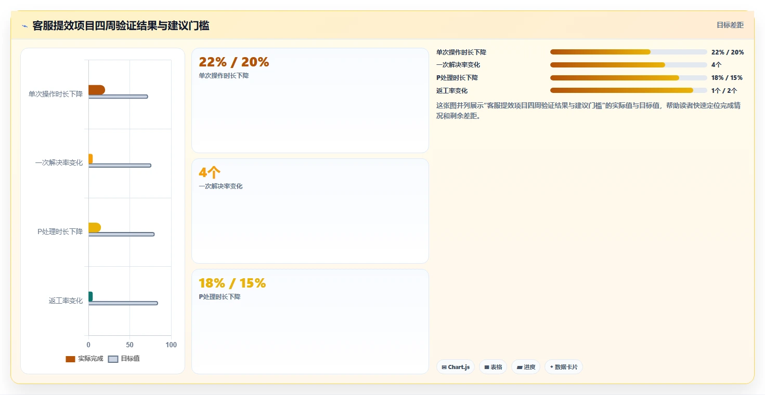Click the progress list label 一次解决率变化
The height and width of the screenshot is (395, 765).
click(458, 65)
